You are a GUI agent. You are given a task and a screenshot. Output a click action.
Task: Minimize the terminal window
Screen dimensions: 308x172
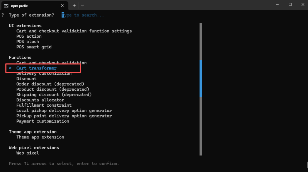[x=276, y=5]
